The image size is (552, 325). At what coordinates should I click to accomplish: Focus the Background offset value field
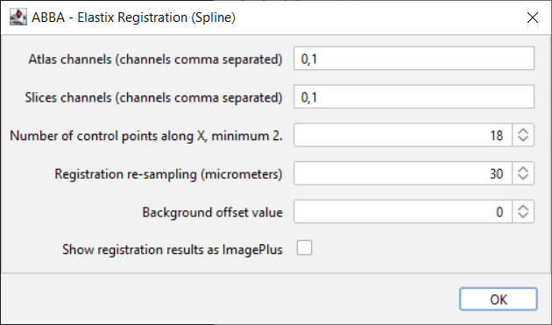click(x=403, y=212)
